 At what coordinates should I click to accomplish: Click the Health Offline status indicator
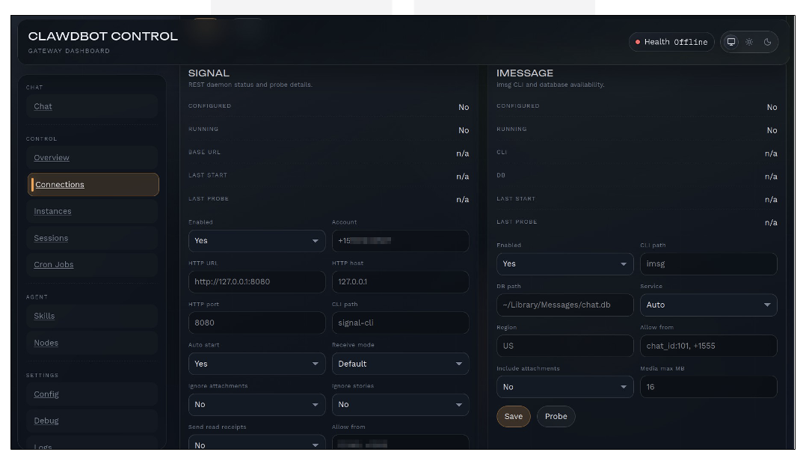pyautogui.click(x=671, y=42)
